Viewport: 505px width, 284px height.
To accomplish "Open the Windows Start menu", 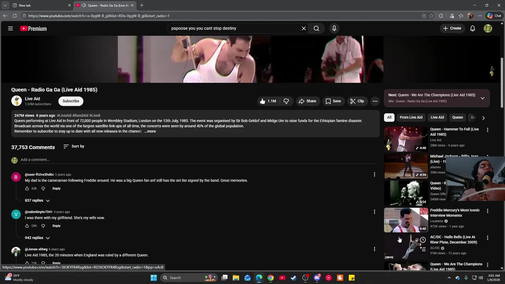I will click(153, 278).
